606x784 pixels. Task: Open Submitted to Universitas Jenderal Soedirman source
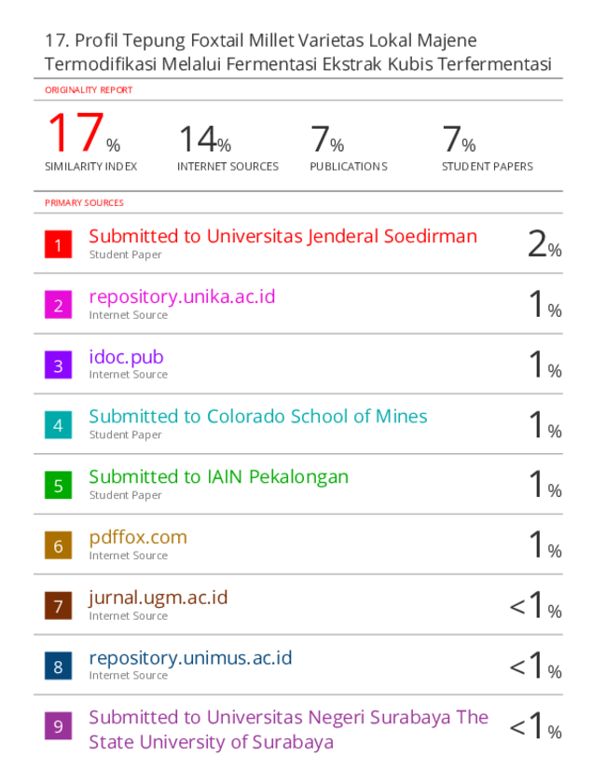(x=283, y=237)
